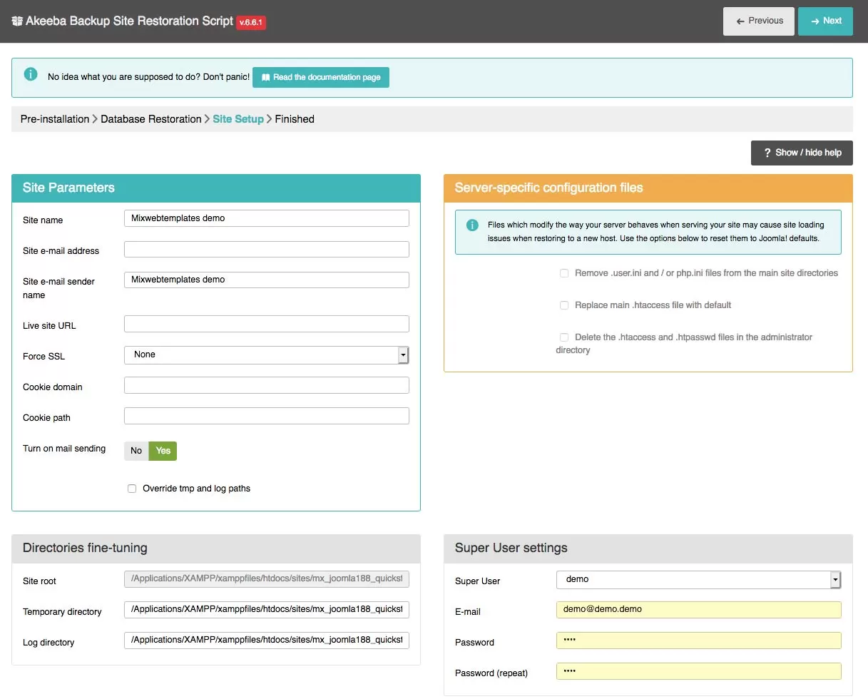Enable 'Override tmp and log paths'
868x699 pixels.
(132, 488)
